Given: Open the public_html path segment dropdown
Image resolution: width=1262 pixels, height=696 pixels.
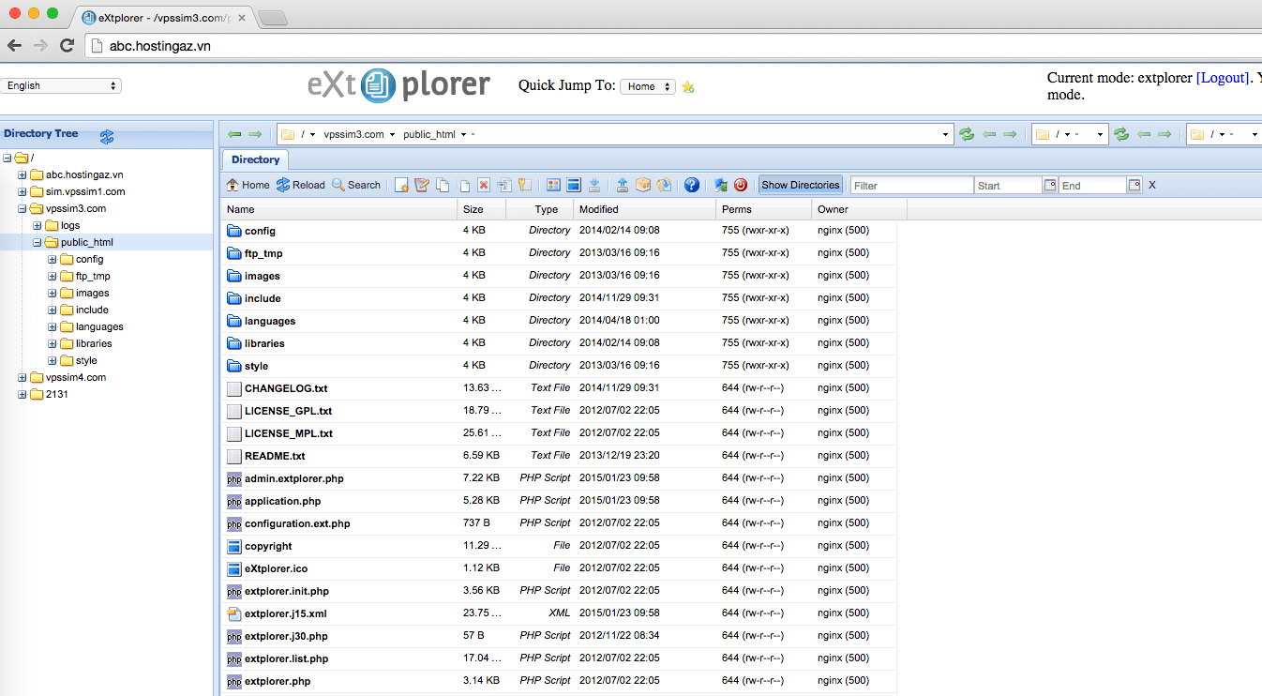Looking at the screenshot, I should click(x=464, y=134).
